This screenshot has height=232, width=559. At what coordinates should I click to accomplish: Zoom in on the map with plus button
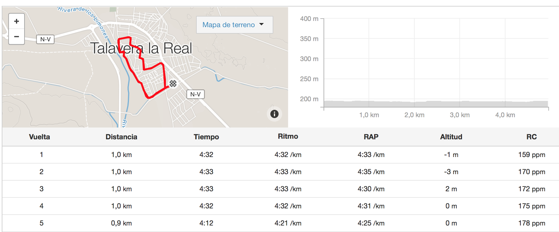pyautogui.click(x=16, y=22)
